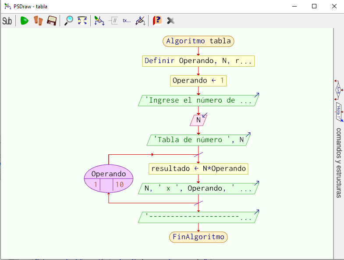Open 'comandos y estructuras' side panel

pos(339,163)
